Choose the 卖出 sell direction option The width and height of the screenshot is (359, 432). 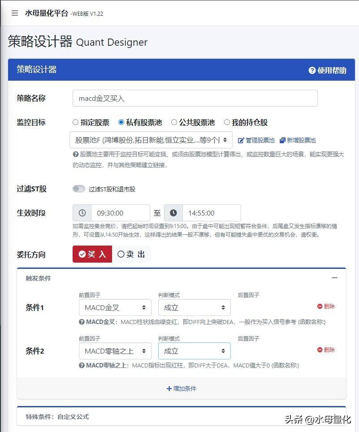(x=131, y=254)
